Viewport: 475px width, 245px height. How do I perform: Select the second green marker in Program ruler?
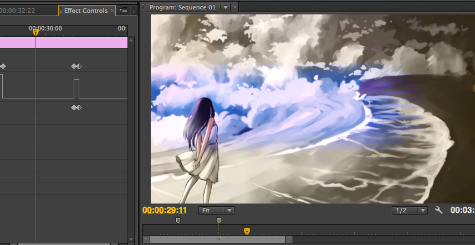click(218, 221)
